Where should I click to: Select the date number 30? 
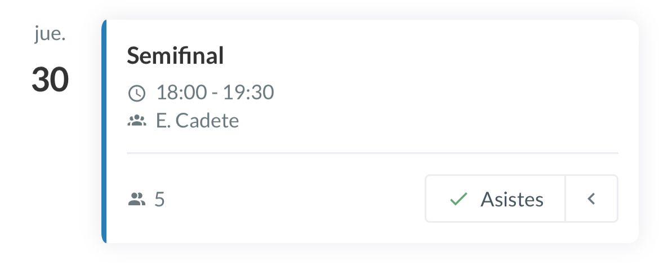coord(50,79)
